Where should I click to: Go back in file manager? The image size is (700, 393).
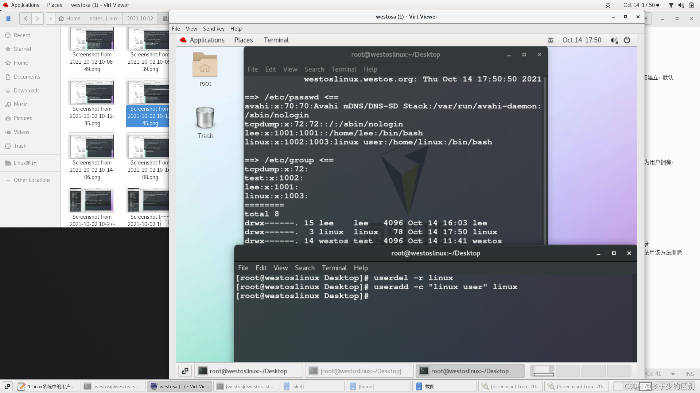tap(26, 18)
